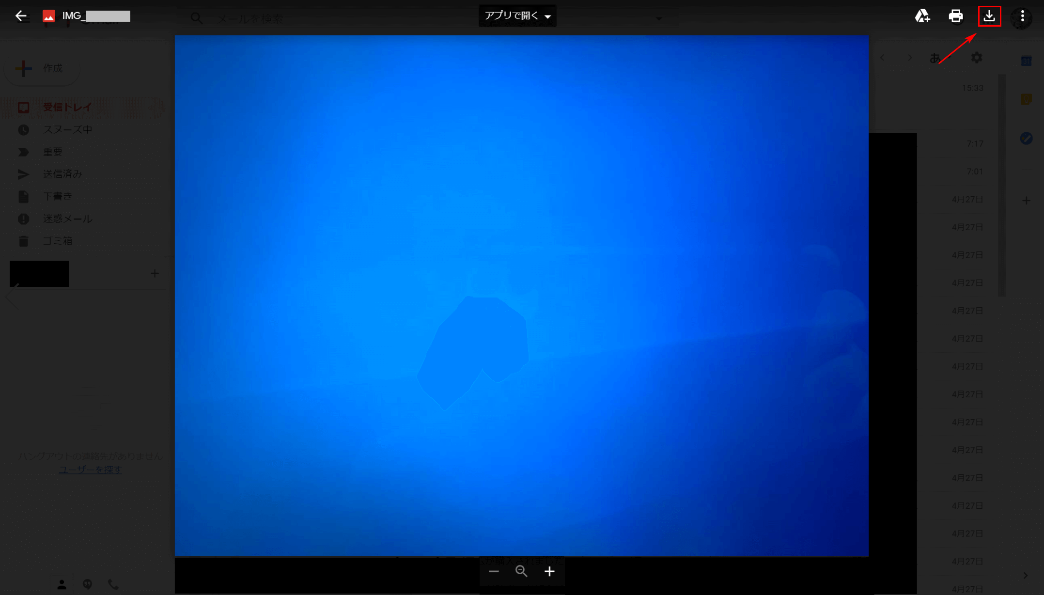Open the Gmail settings gear icon

tap(977, 58)
